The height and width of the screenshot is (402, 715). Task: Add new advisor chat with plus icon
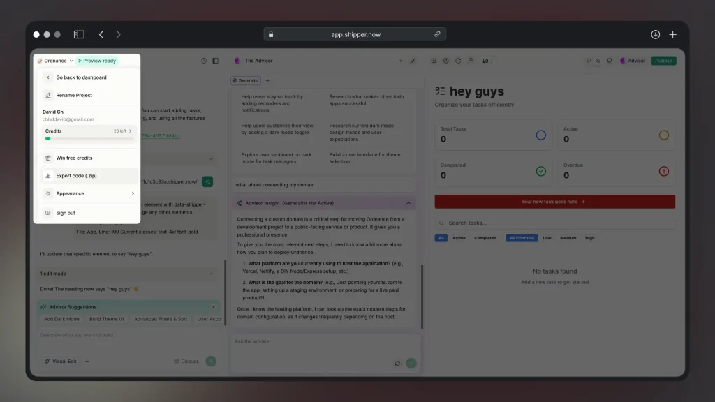coord(401,61)
